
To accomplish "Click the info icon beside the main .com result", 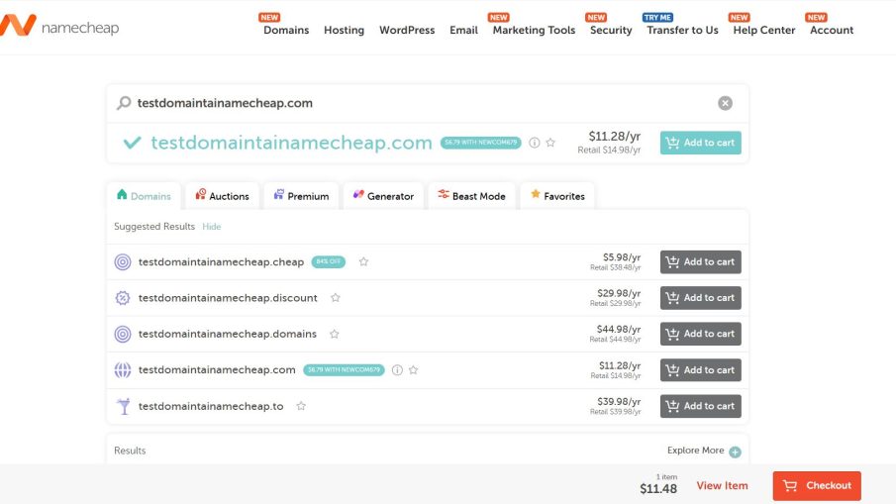I will (535, 143).
